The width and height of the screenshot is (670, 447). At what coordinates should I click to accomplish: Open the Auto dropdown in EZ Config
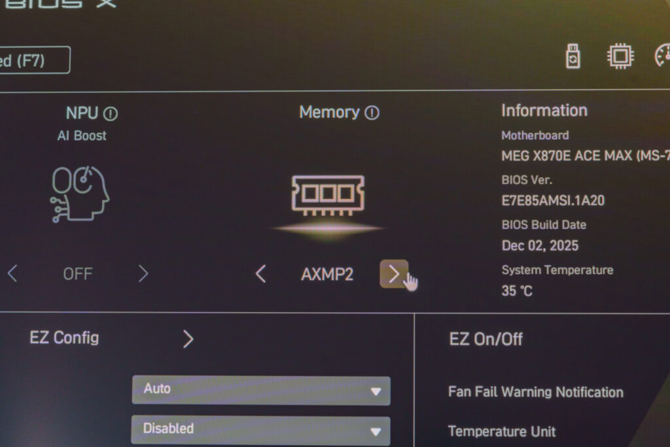261,390
